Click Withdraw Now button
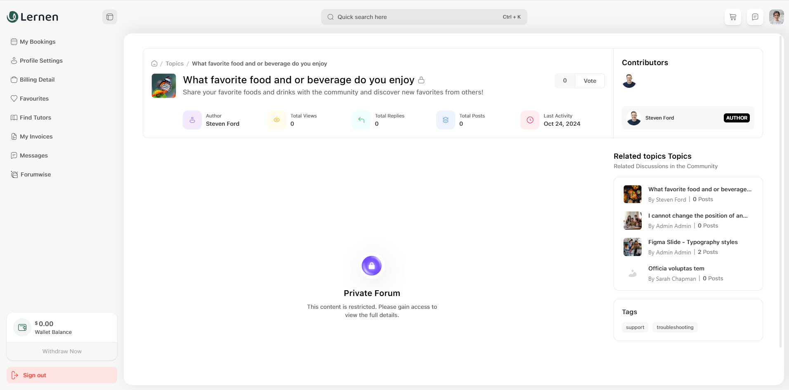This screenshot has width=789, height=390. coord(62,351)
